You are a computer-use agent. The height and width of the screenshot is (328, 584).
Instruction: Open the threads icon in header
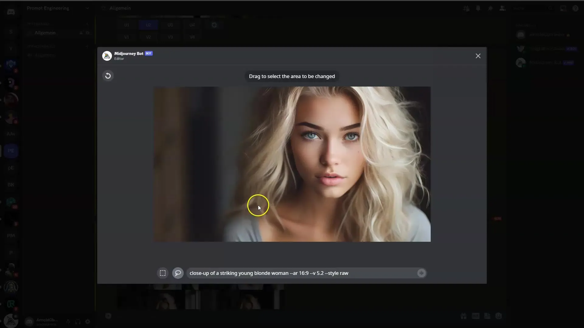(466, 9)
